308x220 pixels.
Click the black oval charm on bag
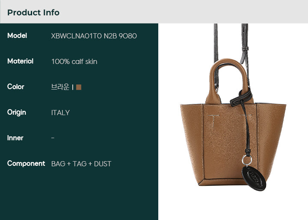254,178
